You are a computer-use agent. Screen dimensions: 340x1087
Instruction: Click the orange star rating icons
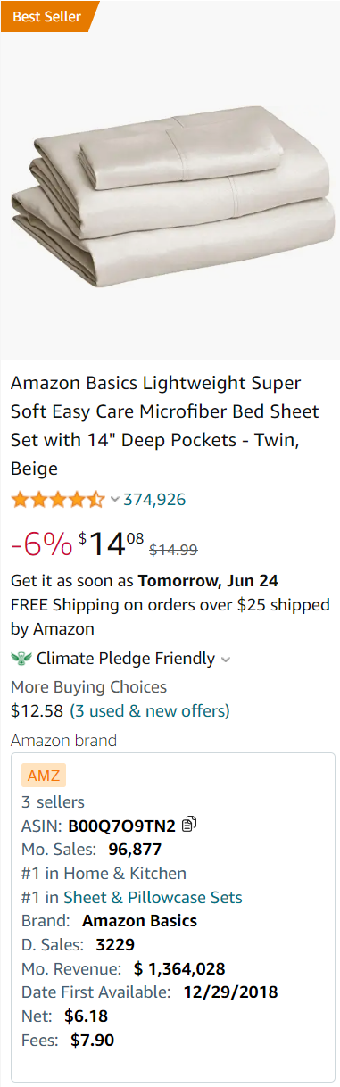(58, 499)
